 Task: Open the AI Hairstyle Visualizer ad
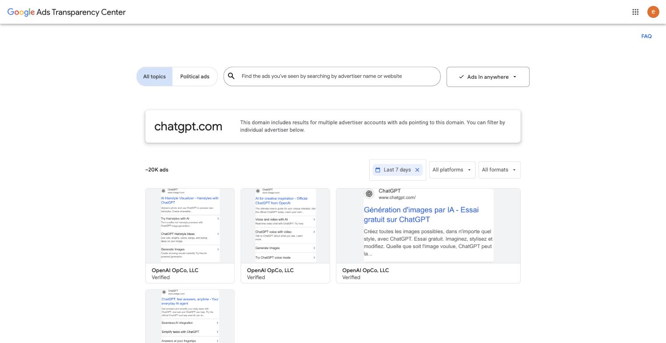(x=190, y=236)
